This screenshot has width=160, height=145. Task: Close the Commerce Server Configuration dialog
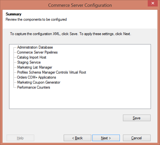coord(153,3)
